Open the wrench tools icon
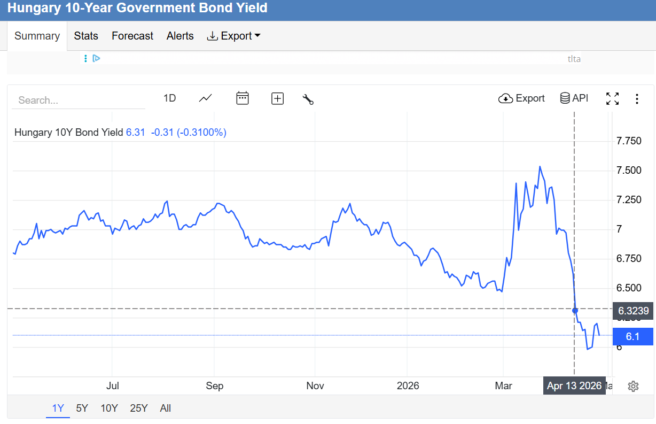 point(308,99)
